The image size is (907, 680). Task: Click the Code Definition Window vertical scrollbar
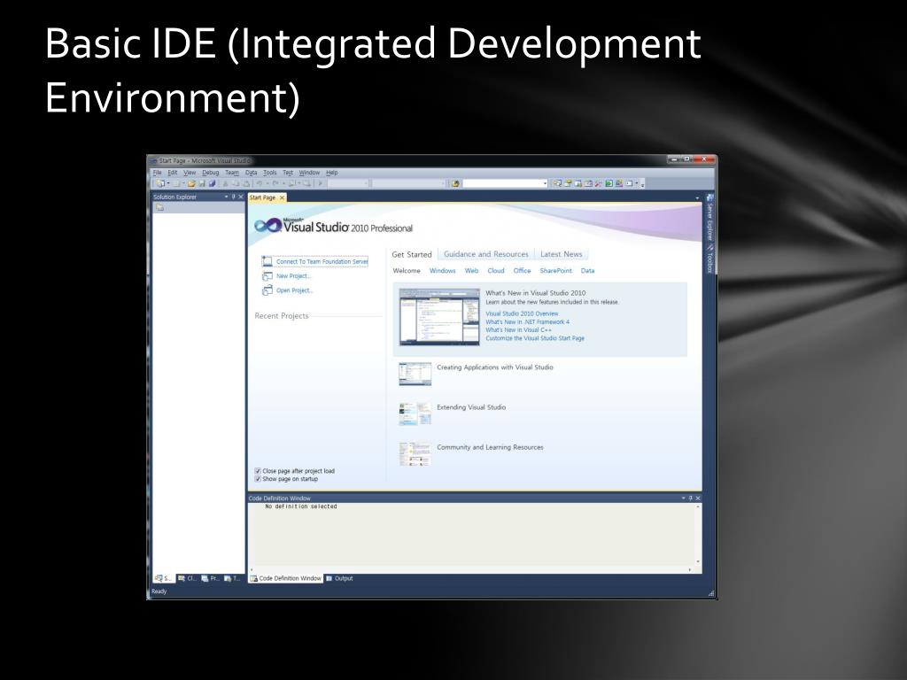coord(698,534)
